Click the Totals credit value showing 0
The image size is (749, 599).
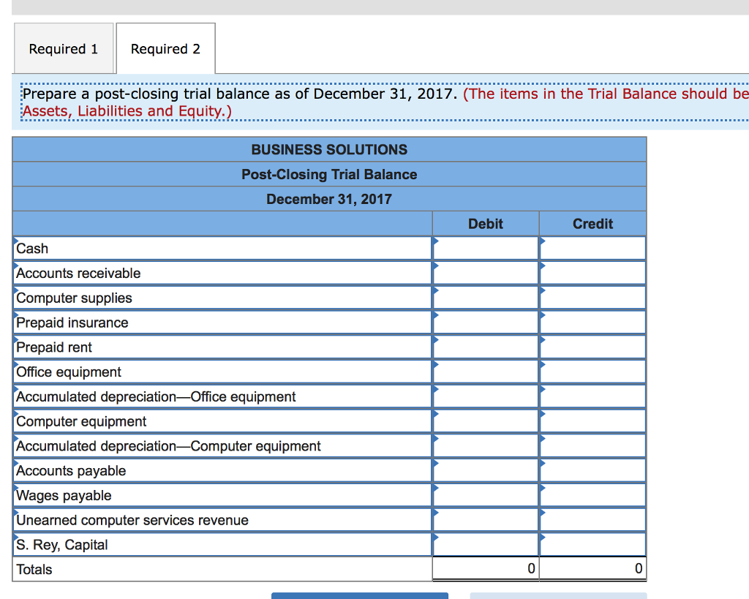point(592,568)
